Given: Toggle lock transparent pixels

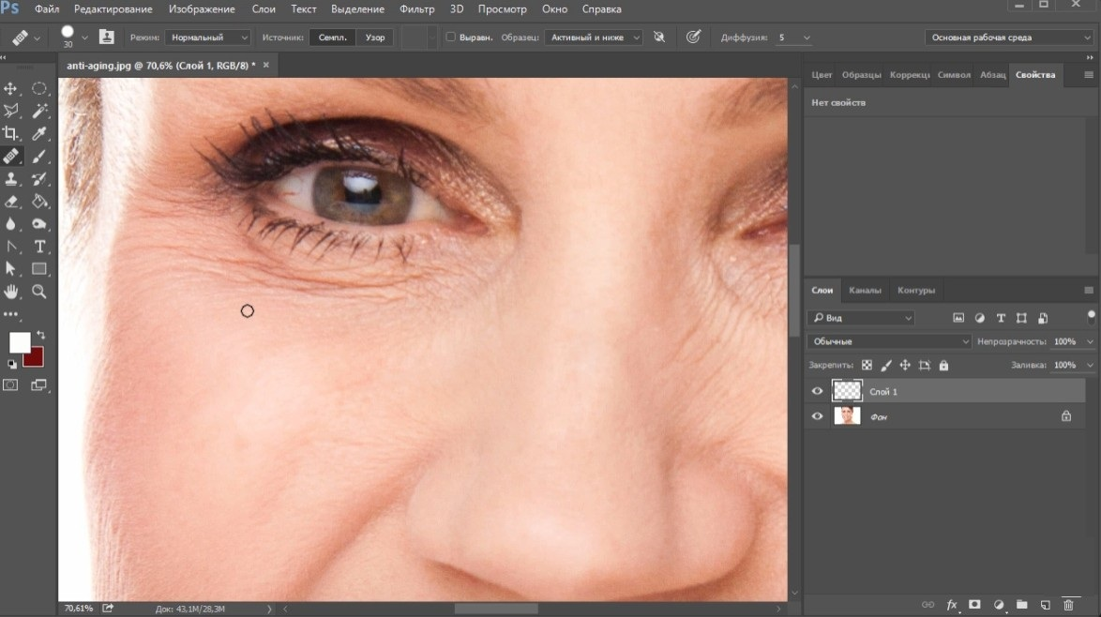Looking at the screenshot, I should coord(867,365).
